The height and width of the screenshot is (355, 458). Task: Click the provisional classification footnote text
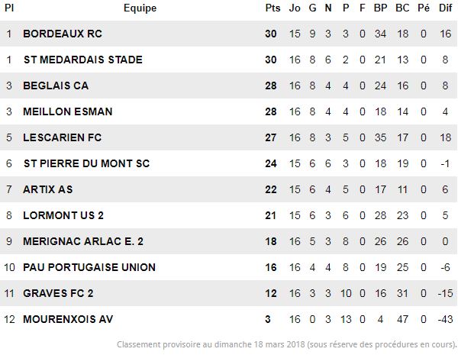pos(287,344)
